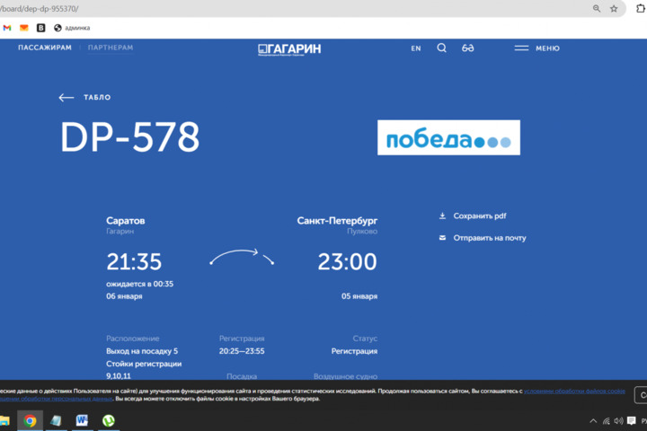The image size is (647, 431).
Task: Open Chrome from the taskbar
Action: click(x=30, y=420)
